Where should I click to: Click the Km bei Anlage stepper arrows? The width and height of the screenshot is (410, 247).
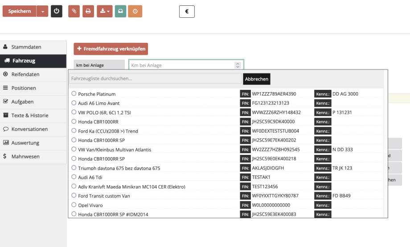click(x=238, y=65)
